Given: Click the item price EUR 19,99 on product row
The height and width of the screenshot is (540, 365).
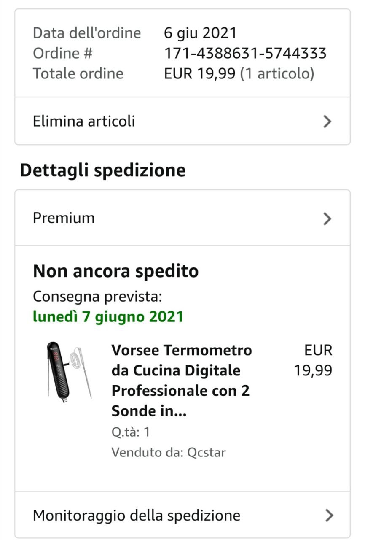Looking at the screenshot, I should pos(313,360).
